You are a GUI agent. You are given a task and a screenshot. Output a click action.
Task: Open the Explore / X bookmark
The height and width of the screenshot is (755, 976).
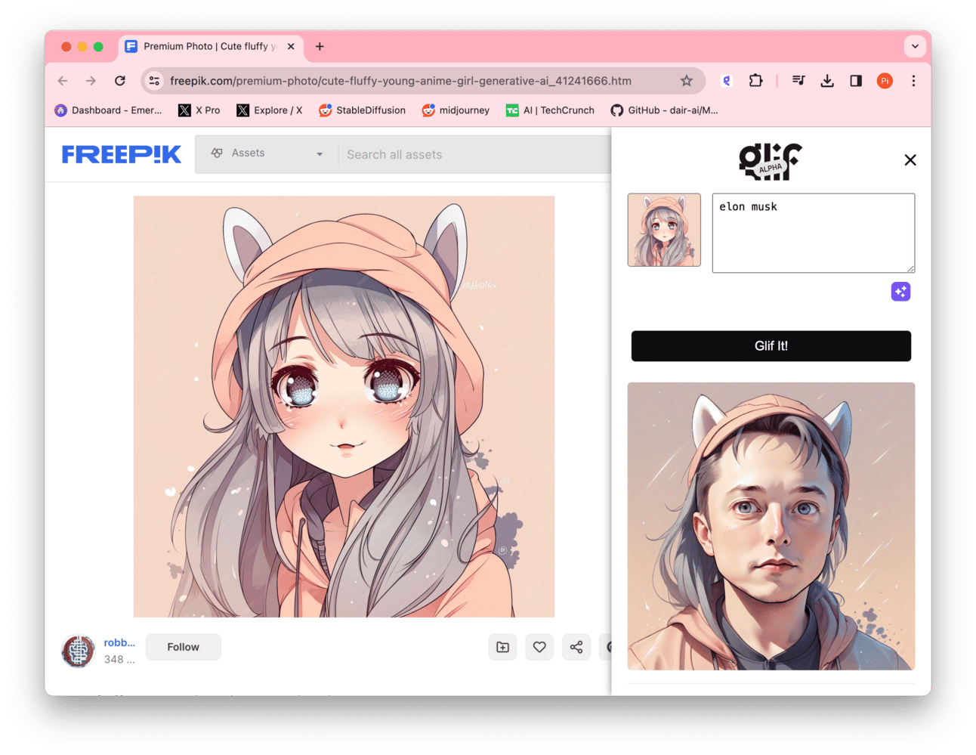(270, 110)
